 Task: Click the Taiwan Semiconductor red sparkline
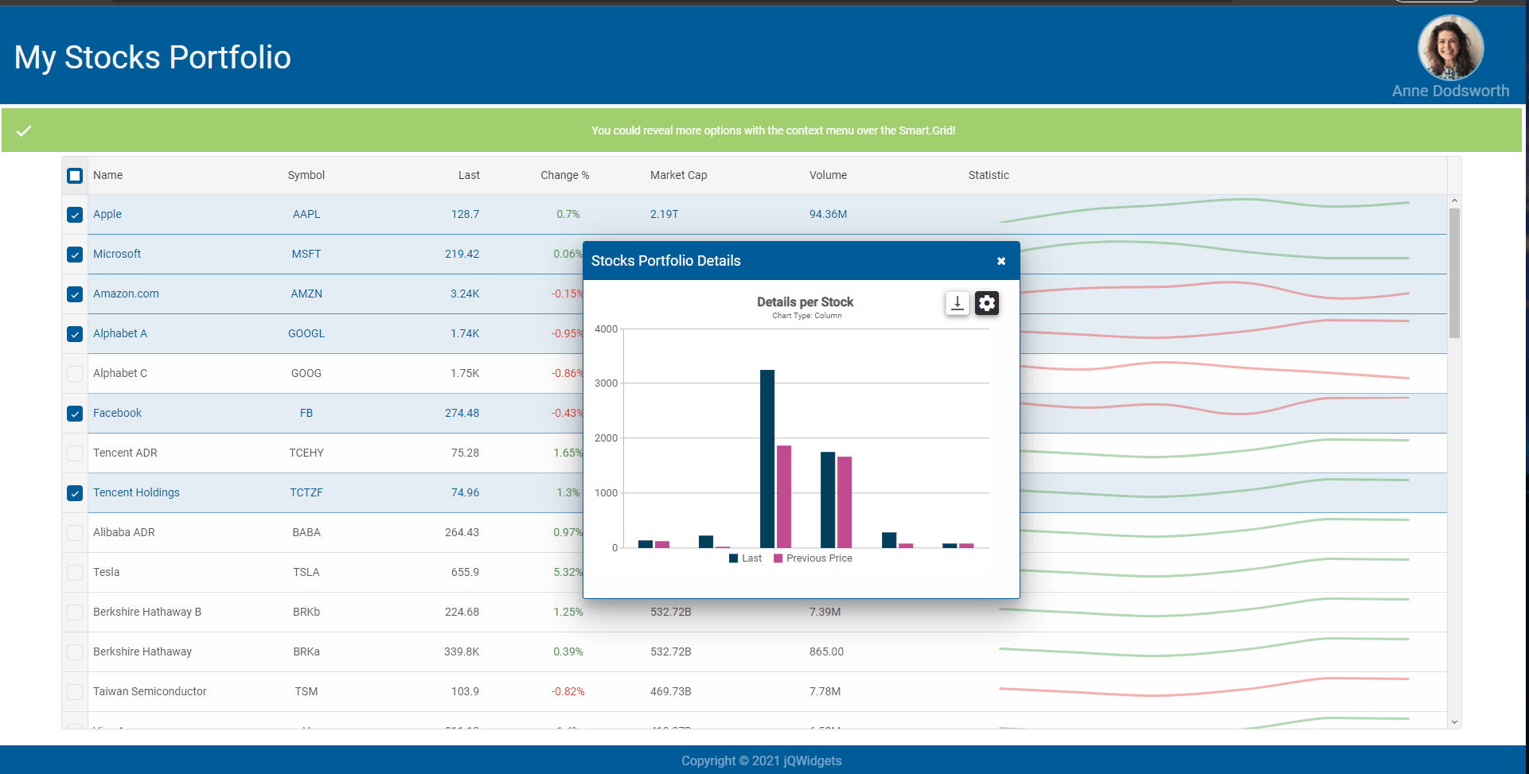1204,687
